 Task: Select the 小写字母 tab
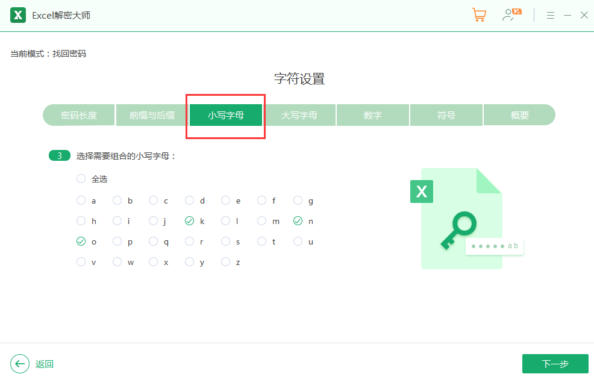pos(226,115)
